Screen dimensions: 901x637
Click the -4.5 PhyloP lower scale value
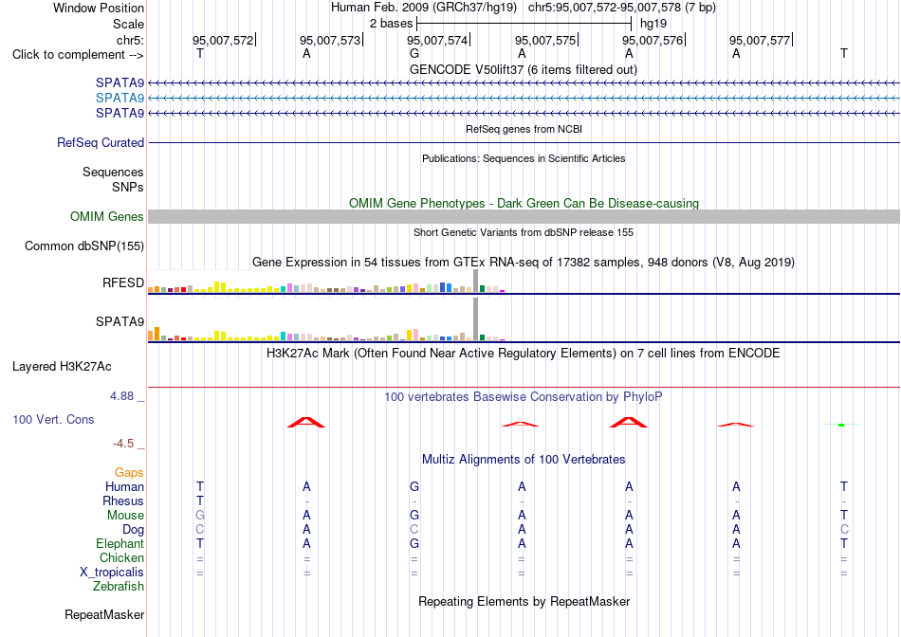pos(123,444)
